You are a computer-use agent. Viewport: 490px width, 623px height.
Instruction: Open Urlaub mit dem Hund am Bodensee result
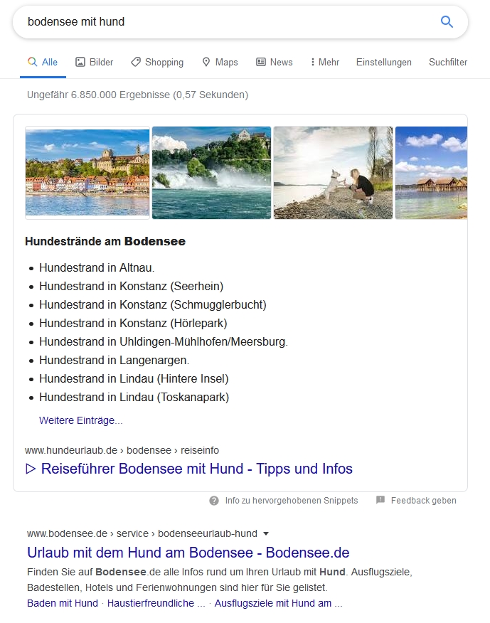pos(188,553)
